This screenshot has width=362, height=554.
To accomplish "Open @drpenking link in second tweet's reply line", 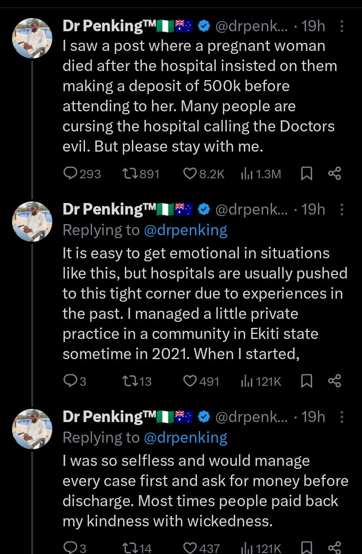I will tap(186, 231).
